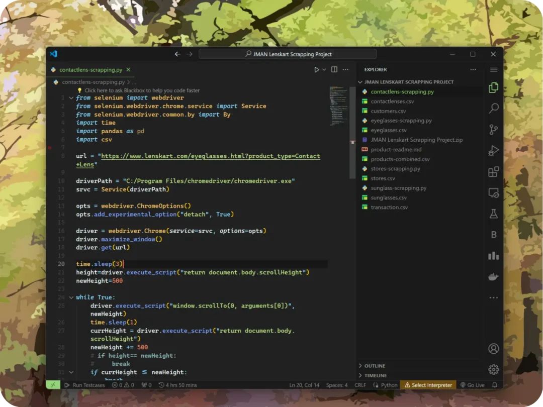The width and height of the screenshot is (543, 407).
Task: Toggle notifications bell in status bar
Action: [494, 385]
